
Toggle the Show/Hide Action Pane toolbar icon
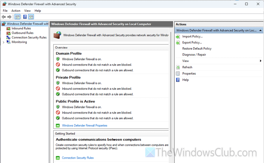[x=31, y=17]
